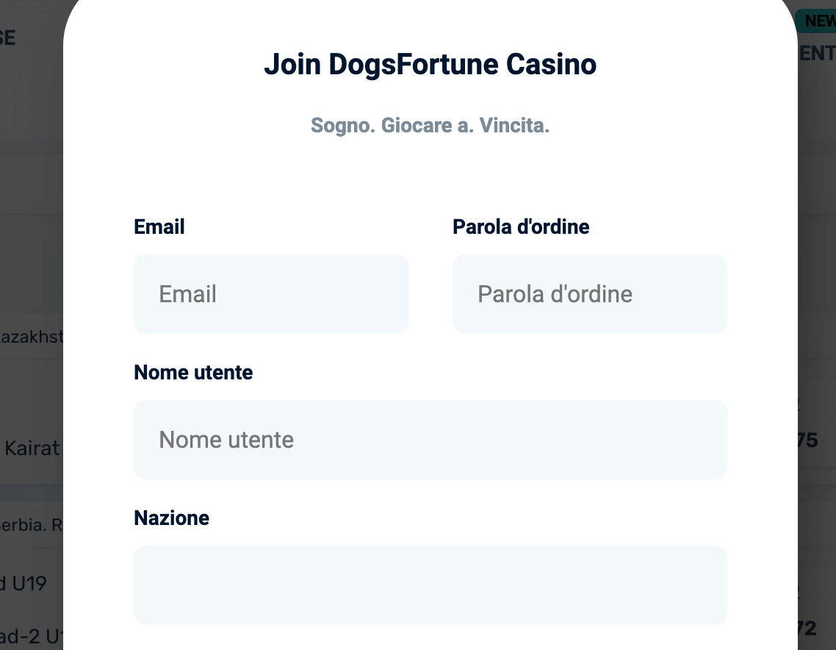Select the Kazakhstan match row behind the modal

(x=29, y=336)
